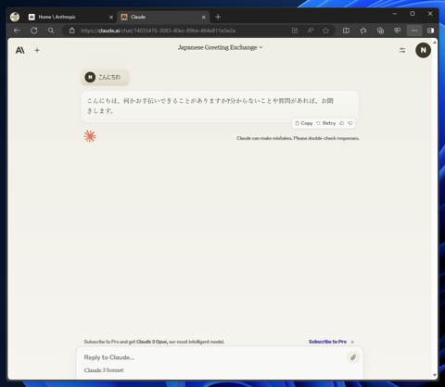Expand the Japanese Greeting Exchange title dropdown

[220, 47]
